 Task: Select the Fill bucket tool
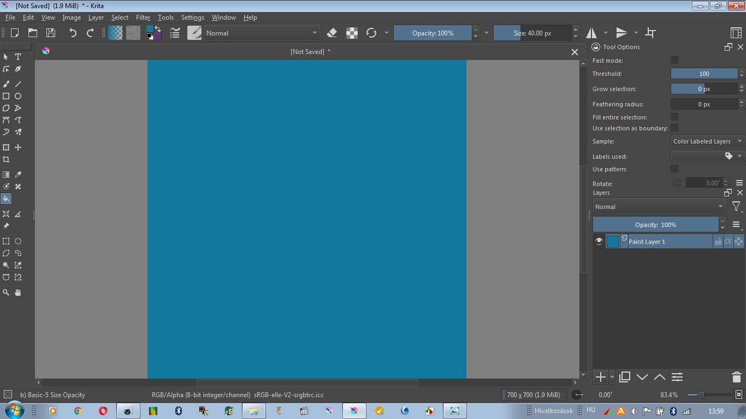click(6, 199)
